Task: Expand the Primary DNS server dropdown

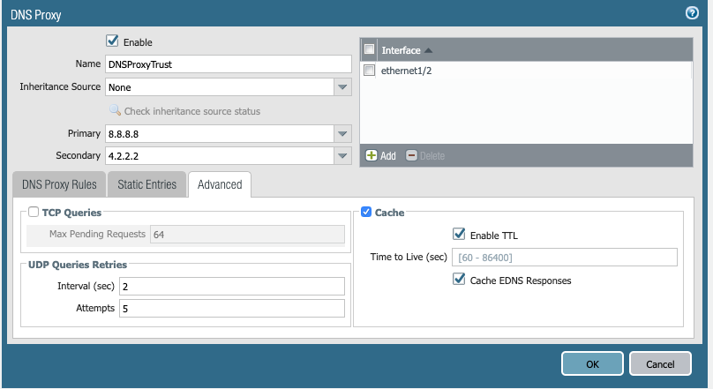Action: click(x=343, y=133)
